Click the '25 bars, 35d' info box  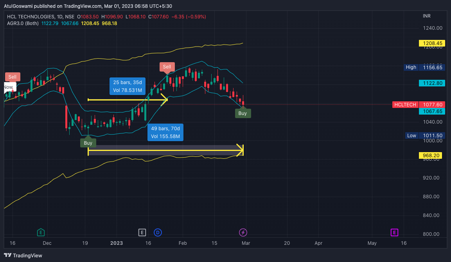pyautogui.click(x=128, y=86)
